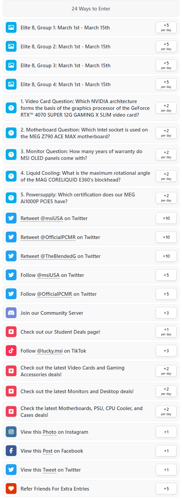
Task: Click the question mark icon for Video Card Question
Action: 11,108
